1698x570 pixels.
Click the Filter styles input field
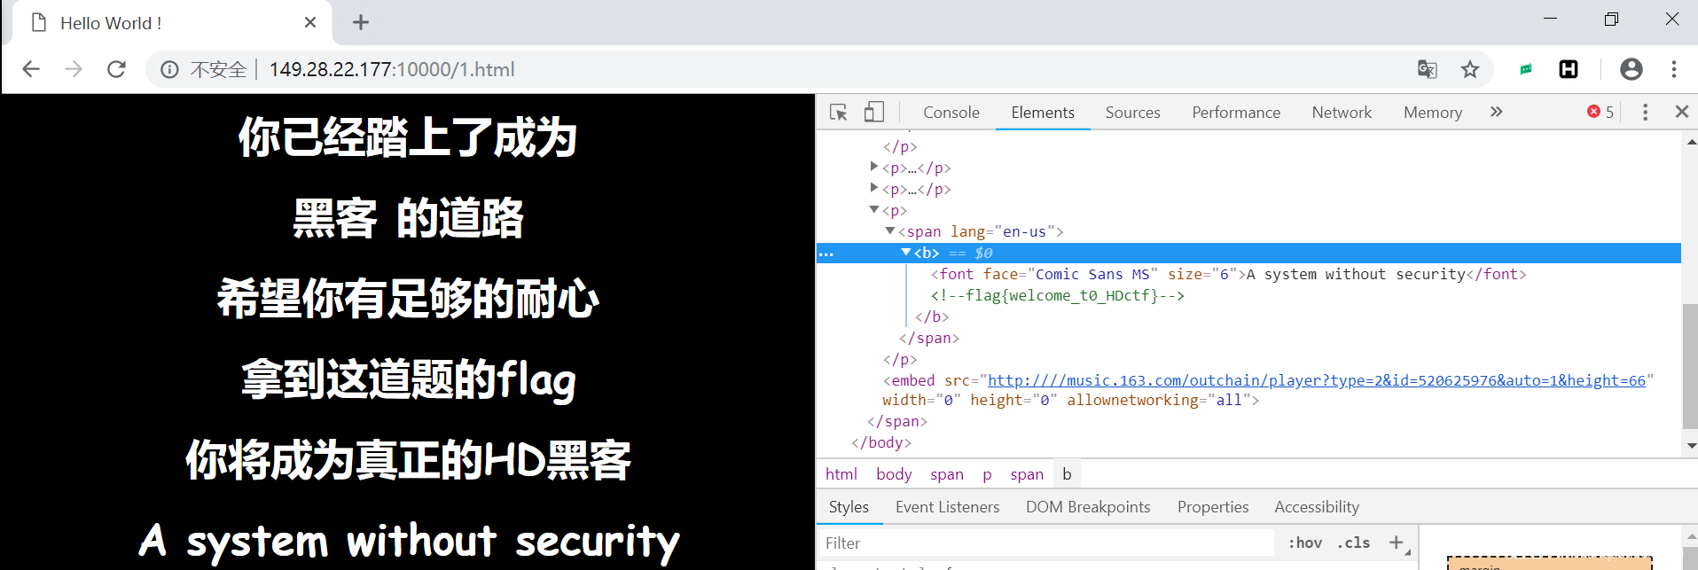(1046, 543)
